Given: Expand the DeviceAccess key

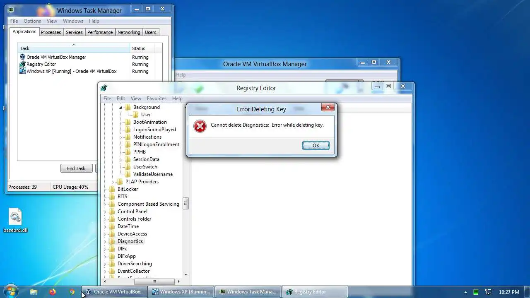Looking at the screenshot, I should [105, 234].
